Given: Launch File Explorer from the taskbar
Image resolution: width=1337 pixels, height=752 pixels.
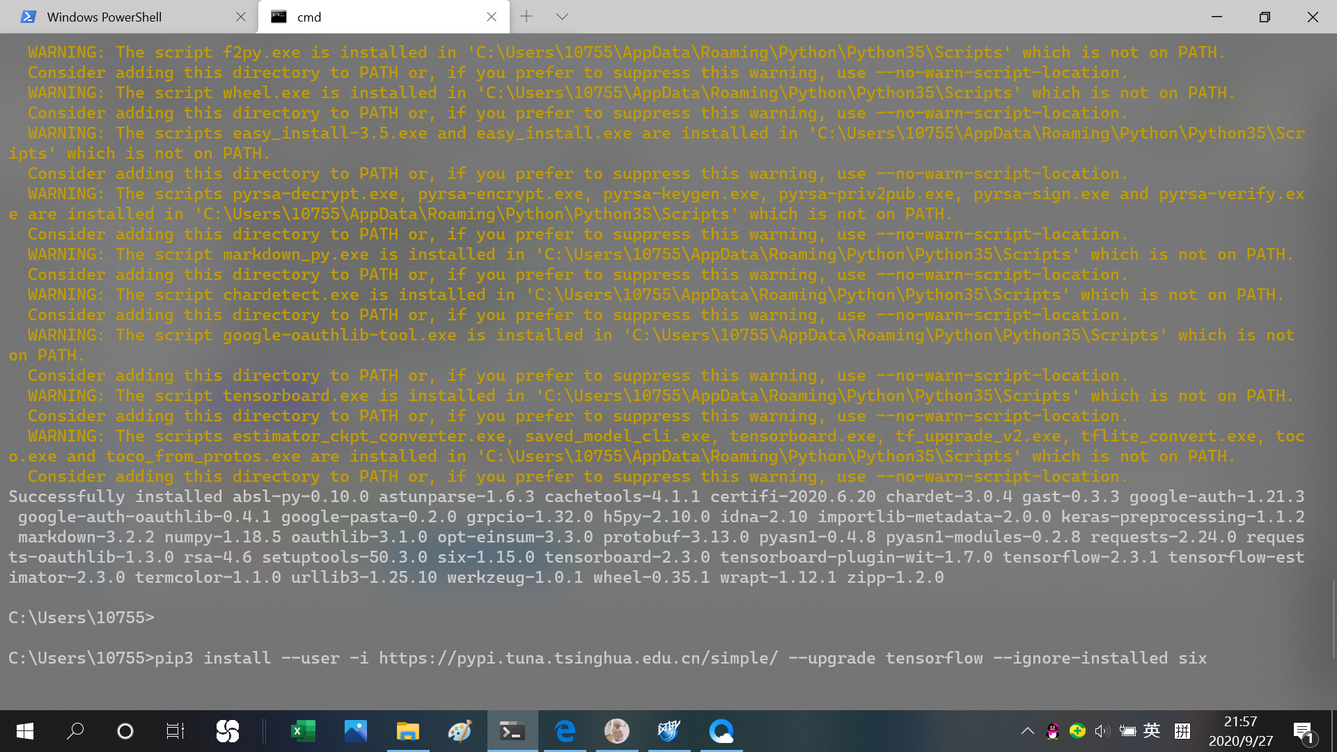Looking at the screenshot, I should (x=408, y=731).
